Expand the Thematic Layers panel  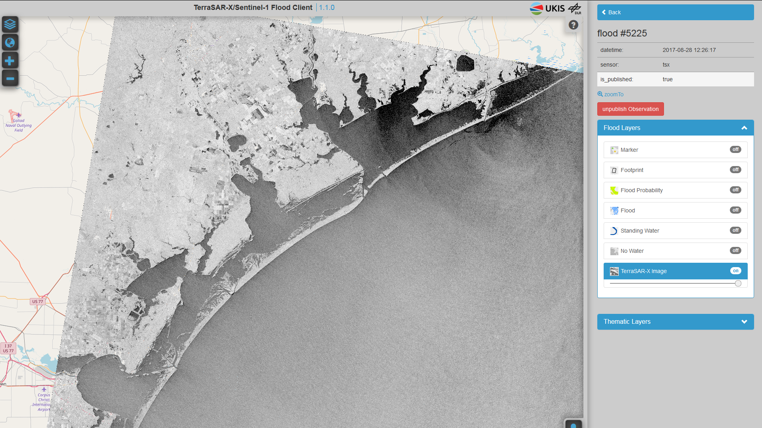744,322
